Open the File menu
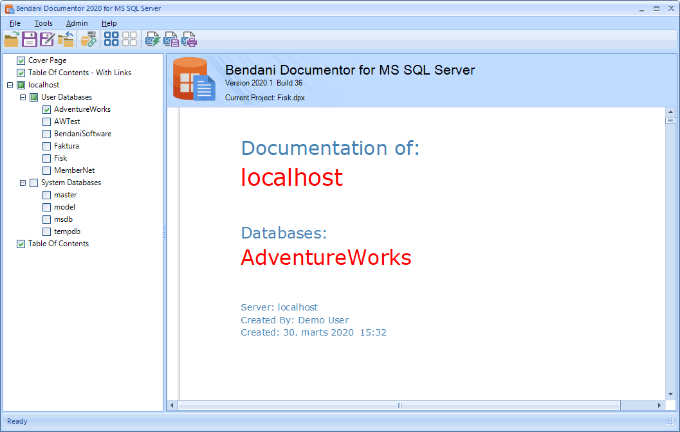This screenshot has height=432, width=680. 15,23
